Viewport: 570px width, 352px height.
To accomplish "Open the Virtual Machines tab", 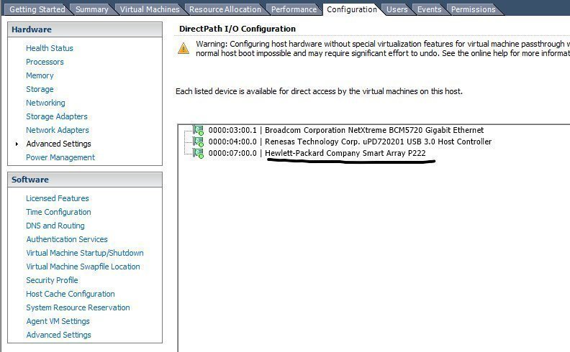I will (149, 9).
